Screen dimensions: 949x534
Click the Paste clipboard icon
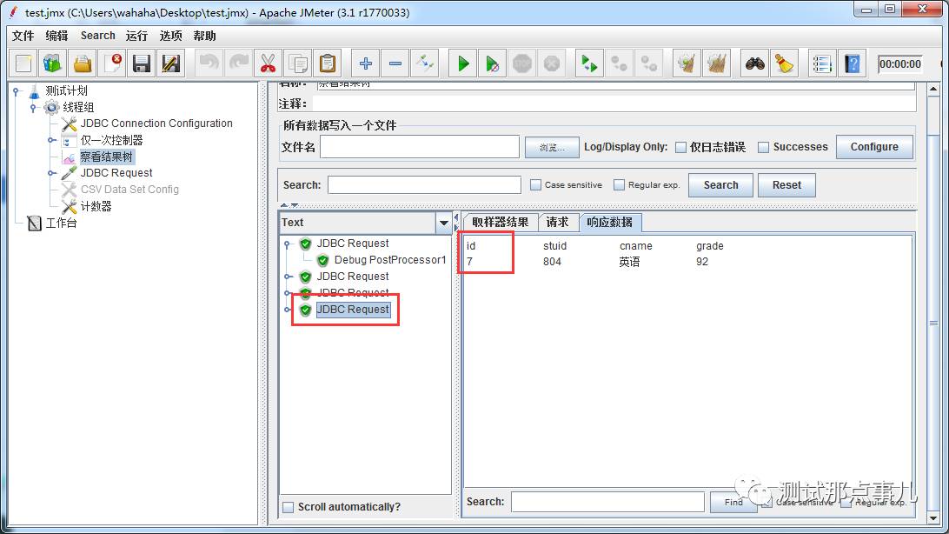[x=328, y=63]
